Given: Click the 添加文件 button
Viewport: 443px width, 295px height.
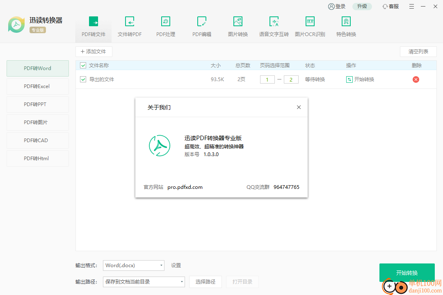Looking at the screenshot, I should (94, 52).
